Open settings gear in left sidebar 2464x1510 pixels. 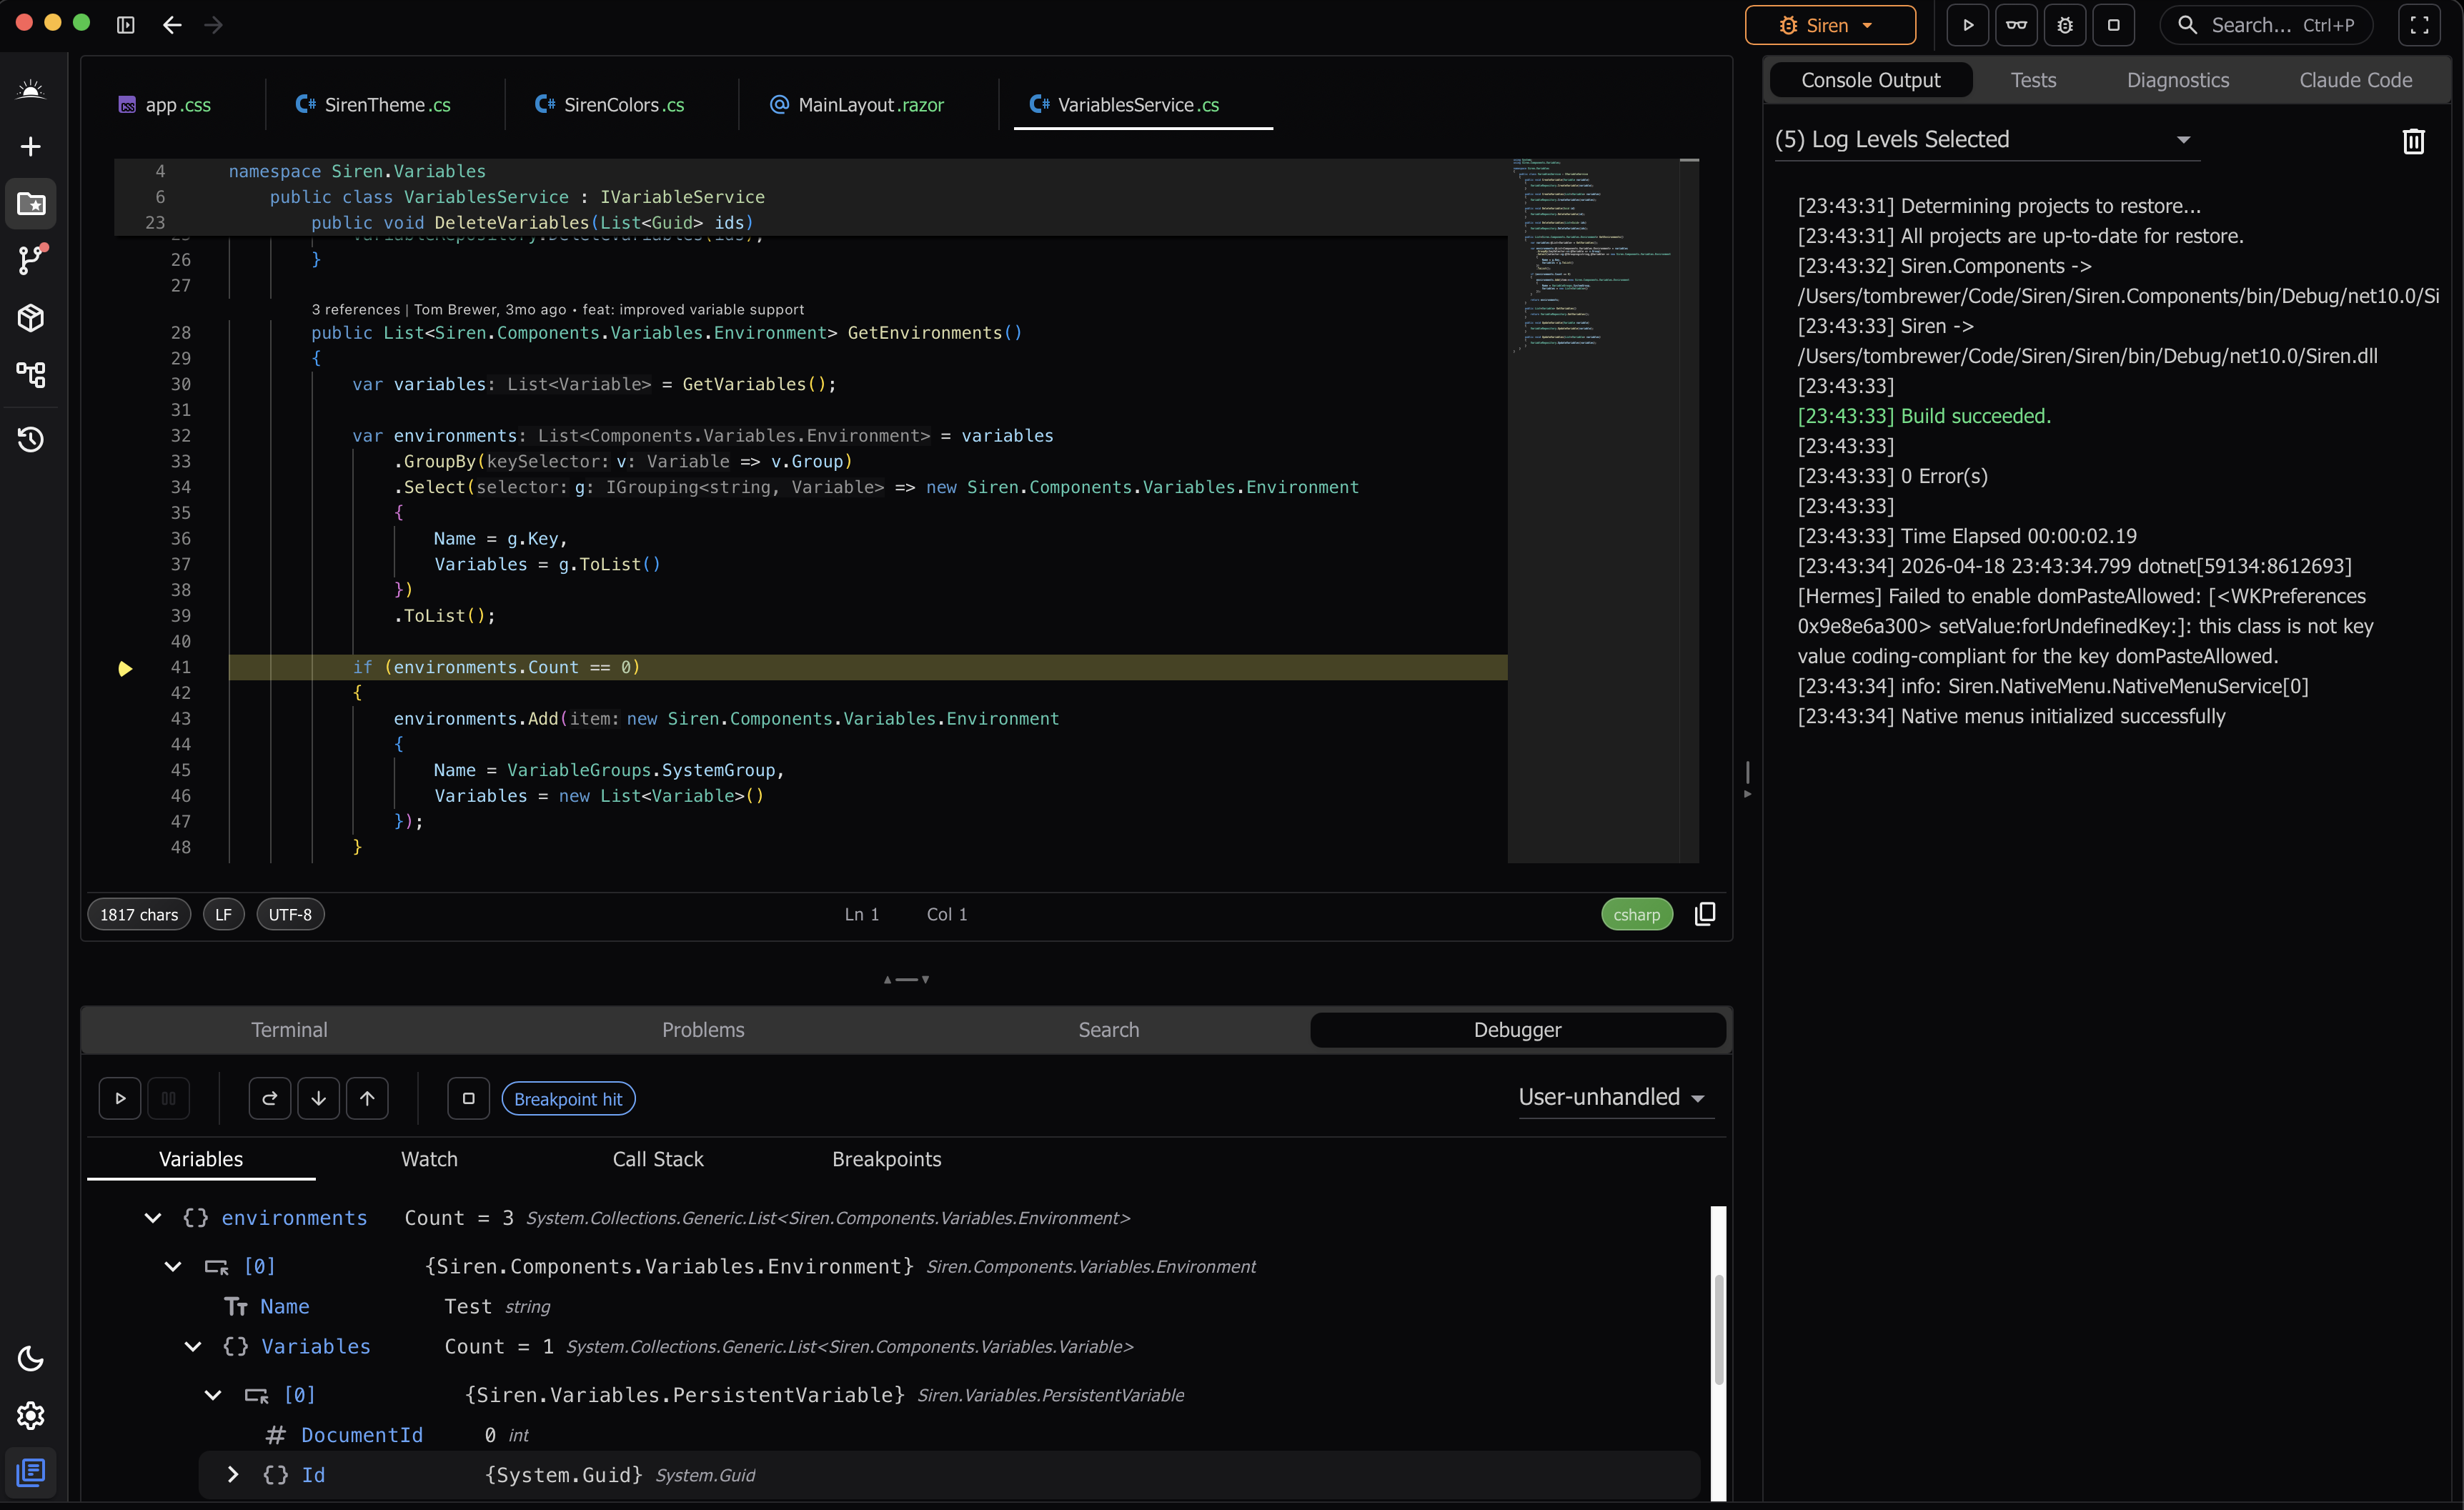coord(31,1415)
